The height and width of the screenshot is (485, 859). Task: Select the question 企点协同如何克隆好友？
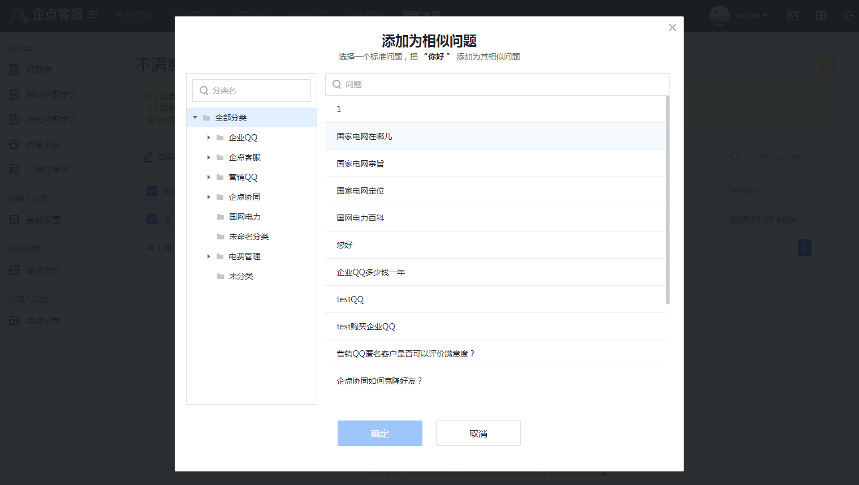(496, 381)
